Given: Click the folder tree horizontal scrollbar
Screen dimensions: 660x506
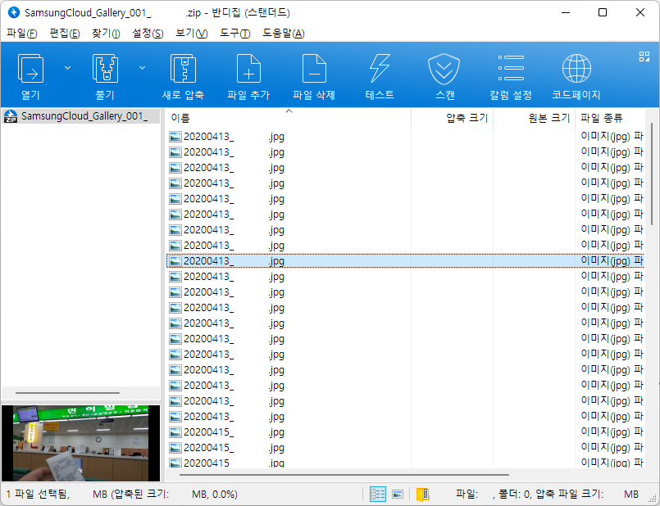Looking at the screenshot, I should [x=67, y=393].
